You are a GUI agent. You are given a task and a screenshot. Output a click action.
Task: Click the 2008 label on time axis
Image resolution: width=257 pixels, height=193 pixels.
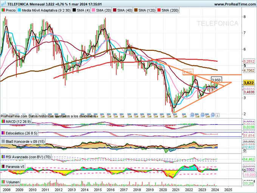(6, 190)
